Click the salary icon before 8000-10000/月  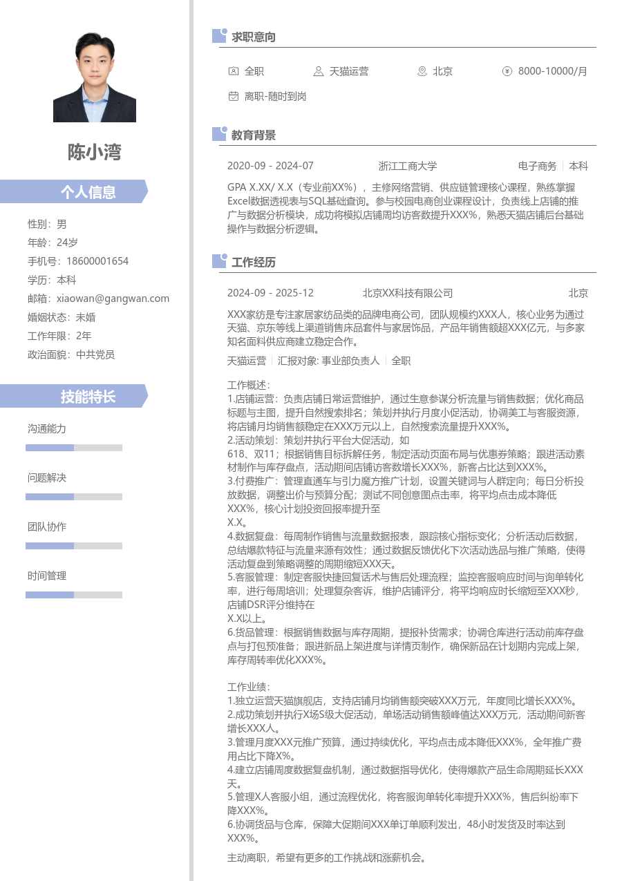(x=507, y=71)
